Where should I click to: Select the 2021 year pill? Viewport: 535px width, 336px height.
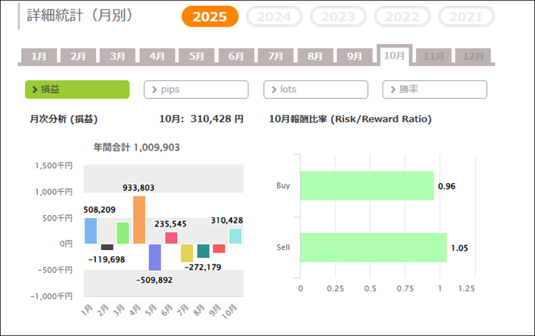pyautogui.click(x=466, y=17)
